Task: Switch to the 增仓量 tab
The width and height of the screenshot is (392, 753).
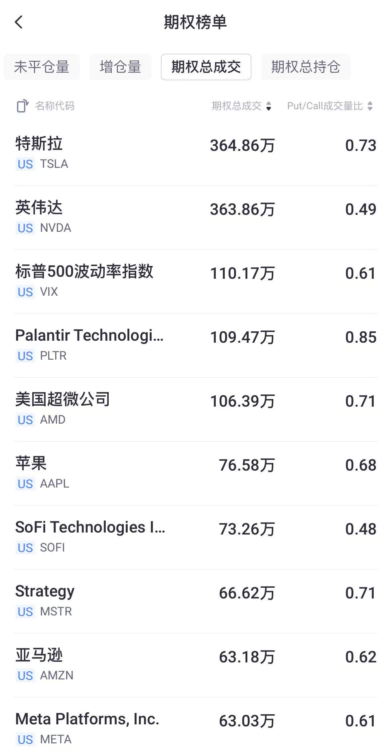Action: pos(120,67)
